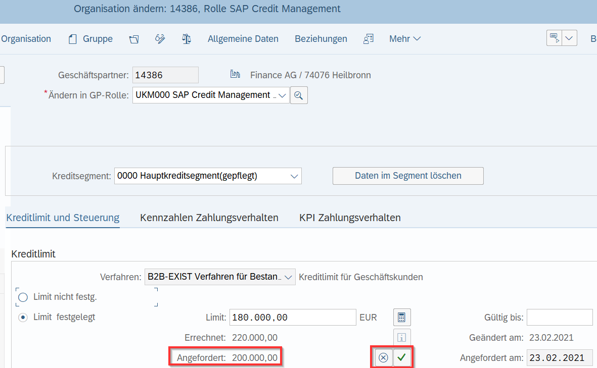Viewport: 597px width, 368px height.
Task: Switch to the 'Kennzahlen Zahlungsverhalten' tab
Action: (x=209, y=218)
